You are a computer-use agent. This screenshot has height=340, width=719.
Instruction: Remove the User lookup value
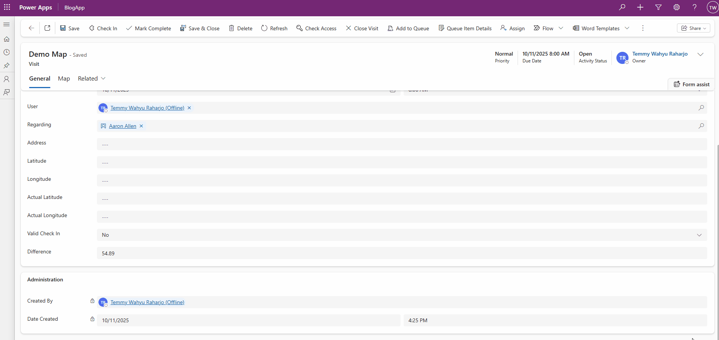(189, 108)
